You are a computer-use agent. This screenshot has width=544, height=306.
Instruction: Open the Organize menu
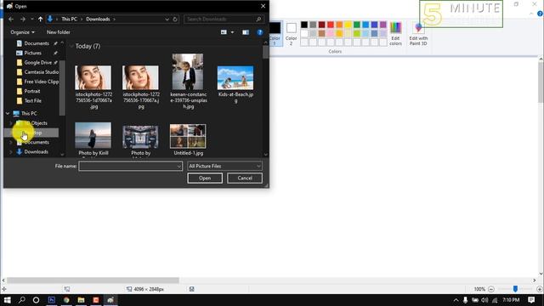[23, 32]
